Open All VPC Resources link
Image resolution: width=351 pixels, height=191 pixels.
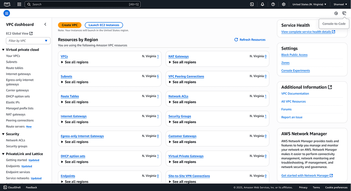click(293, 102)
